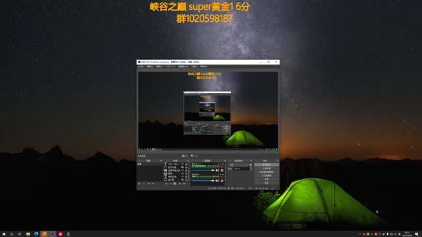Open settings gear of second mixer channel
This screenshot has height=237, width=422.
coord(222,180)
